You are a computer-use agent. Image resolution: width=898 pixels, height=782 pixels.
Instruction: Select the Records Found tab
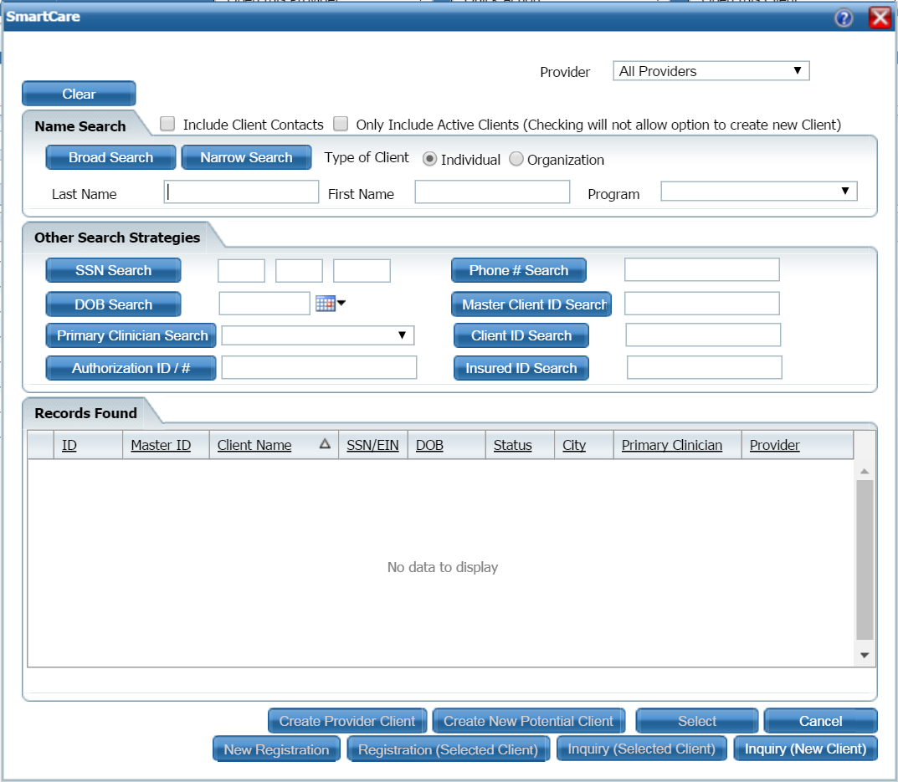[x=85, y=412]
